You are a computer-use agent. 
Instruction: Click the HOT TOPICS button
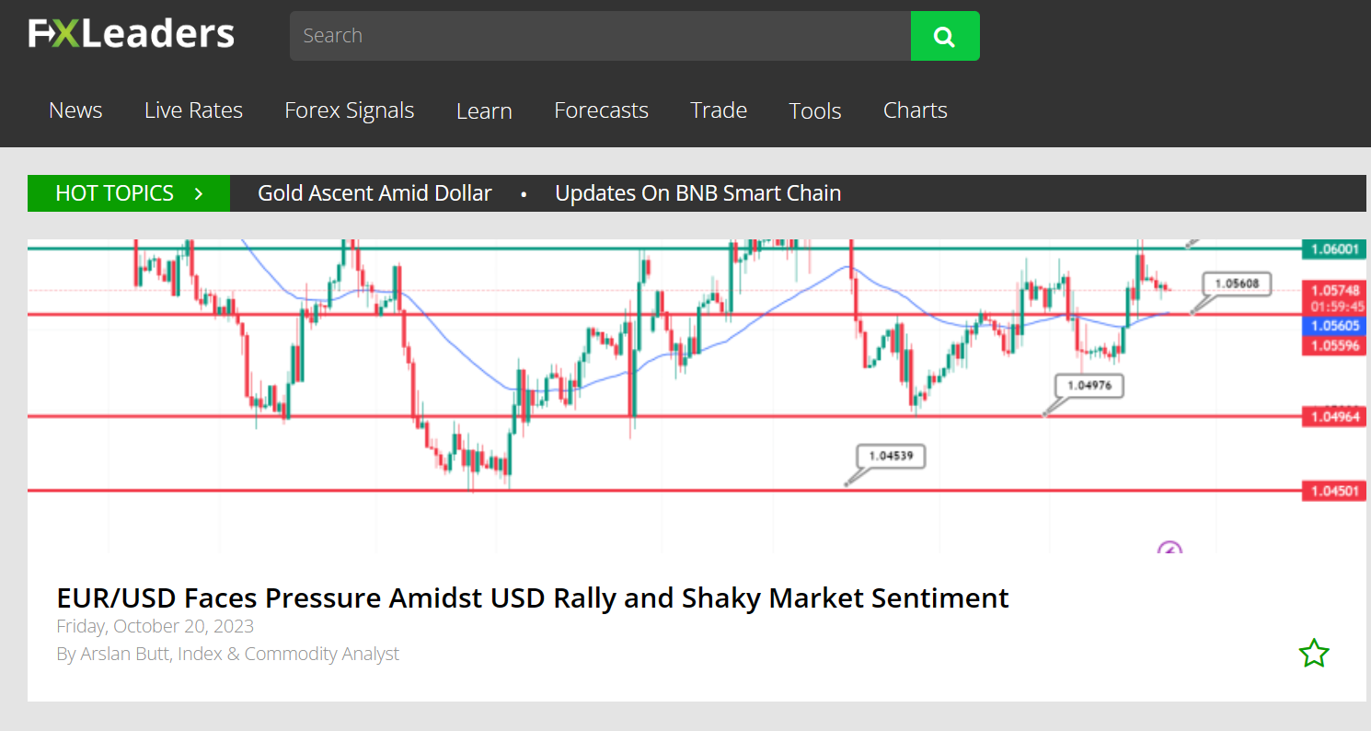(x=115, y=193)
